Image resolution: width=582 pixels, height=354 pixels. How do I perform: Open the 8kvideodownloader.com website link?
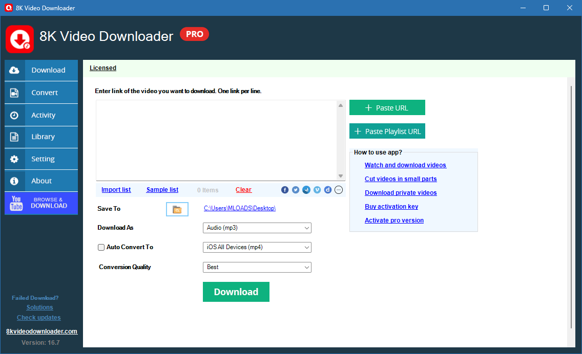point(41,331)
